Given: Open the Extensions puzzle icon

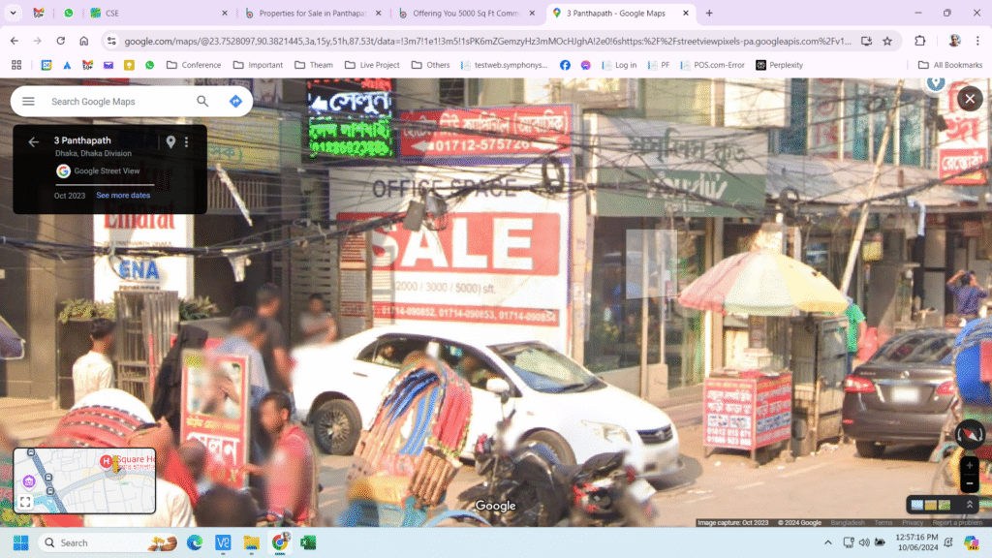Looking at the screenshot, I should tap(920, 41).
